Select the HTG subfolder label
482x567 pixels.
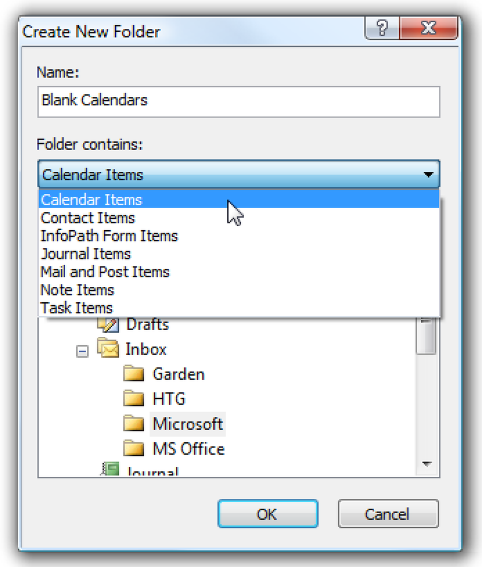[169, 399]
